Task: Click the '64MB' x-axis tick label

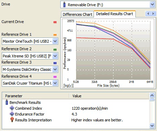Action: click(150, 82)
